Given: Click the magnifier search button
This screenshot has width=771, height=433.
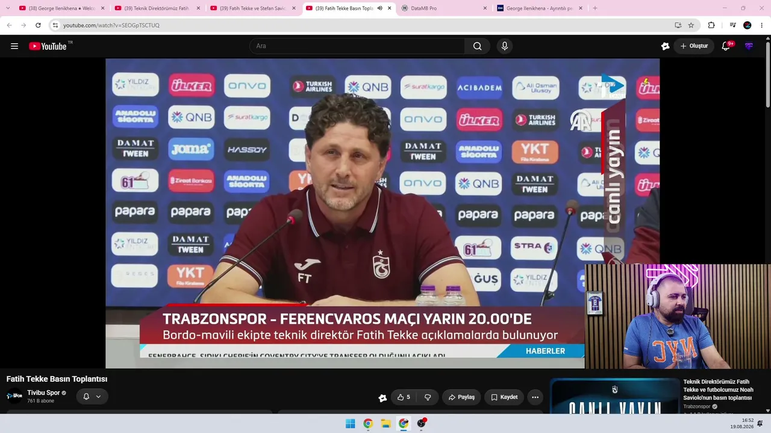Looking at the screenshot, I should (x=477, y=46).
